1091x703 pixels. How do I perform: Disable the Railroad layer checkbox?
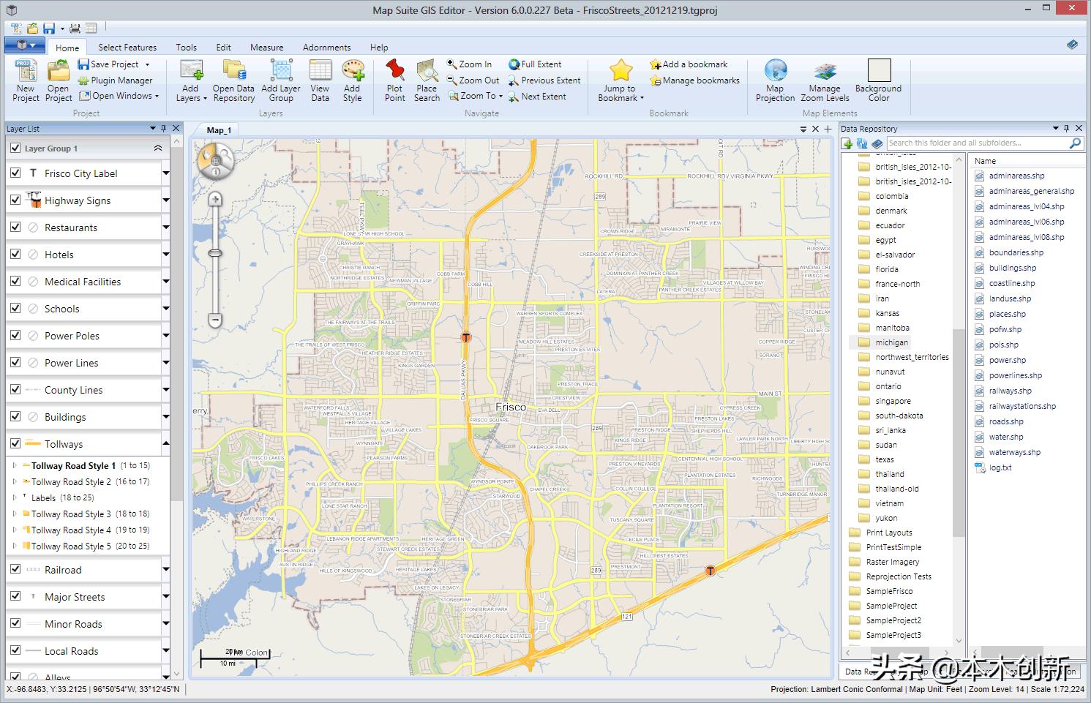[15, 570]
